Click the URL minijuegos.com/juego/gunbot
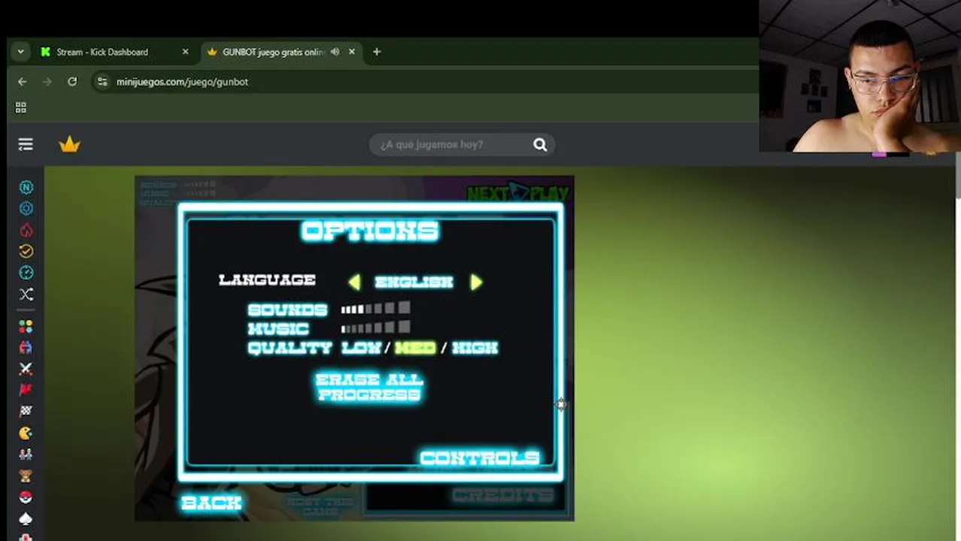The height and width of the screenshot is (541, 961). click(182, 81)
